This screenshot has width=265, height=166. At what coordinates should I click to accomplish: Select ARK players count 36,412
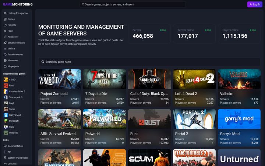tap(75, 143)
